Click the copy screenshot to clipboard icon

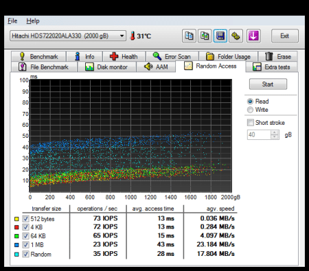(205, 36)
